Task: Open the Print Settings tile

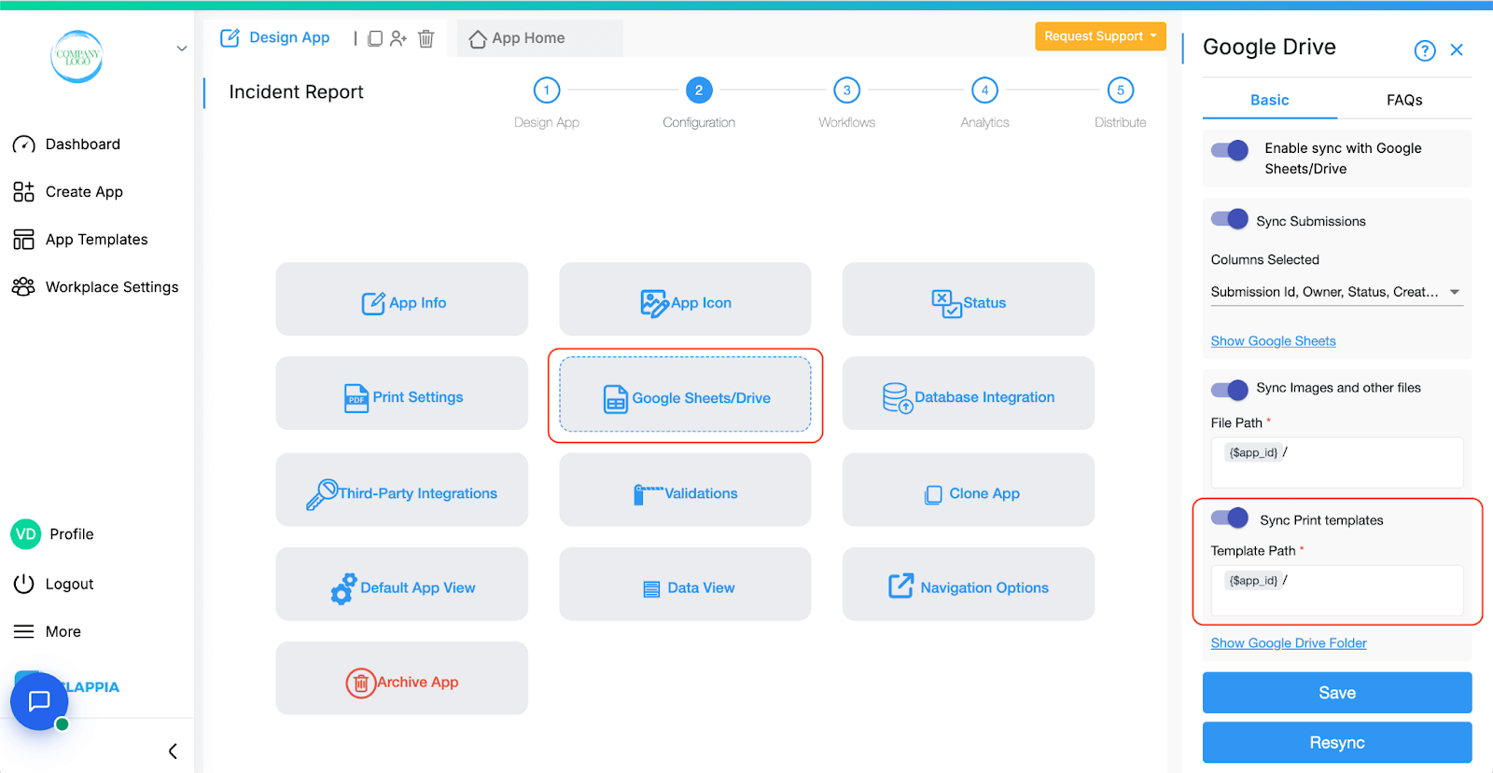Action: [x=402, y=393]
